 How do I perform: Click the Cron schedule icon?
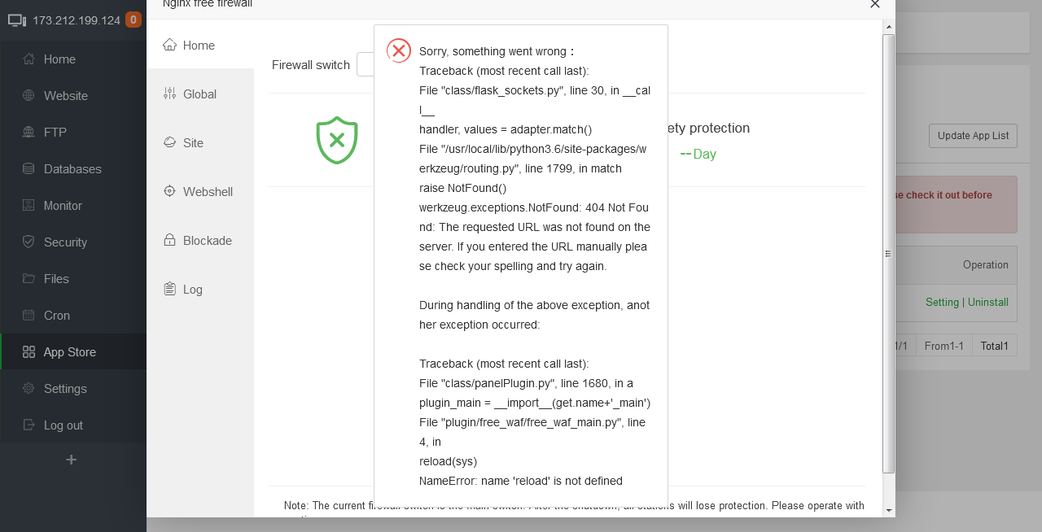click(x=28, y=316)
